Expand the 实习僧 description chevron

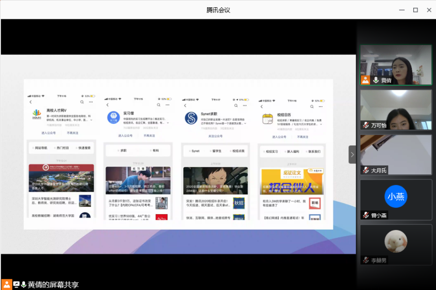click(167, 123)
